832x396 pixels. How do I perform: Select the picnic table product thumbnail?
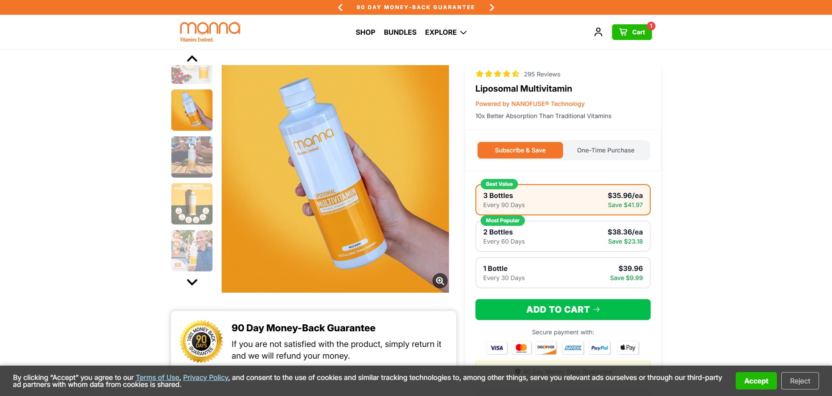click(192, 157)
